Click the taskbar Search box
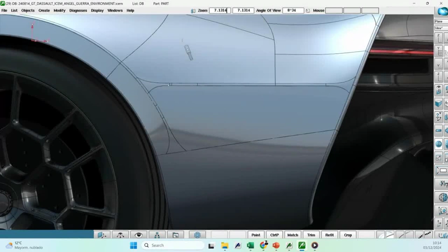This screenshot has height=252, width=448. pos(173,245)
